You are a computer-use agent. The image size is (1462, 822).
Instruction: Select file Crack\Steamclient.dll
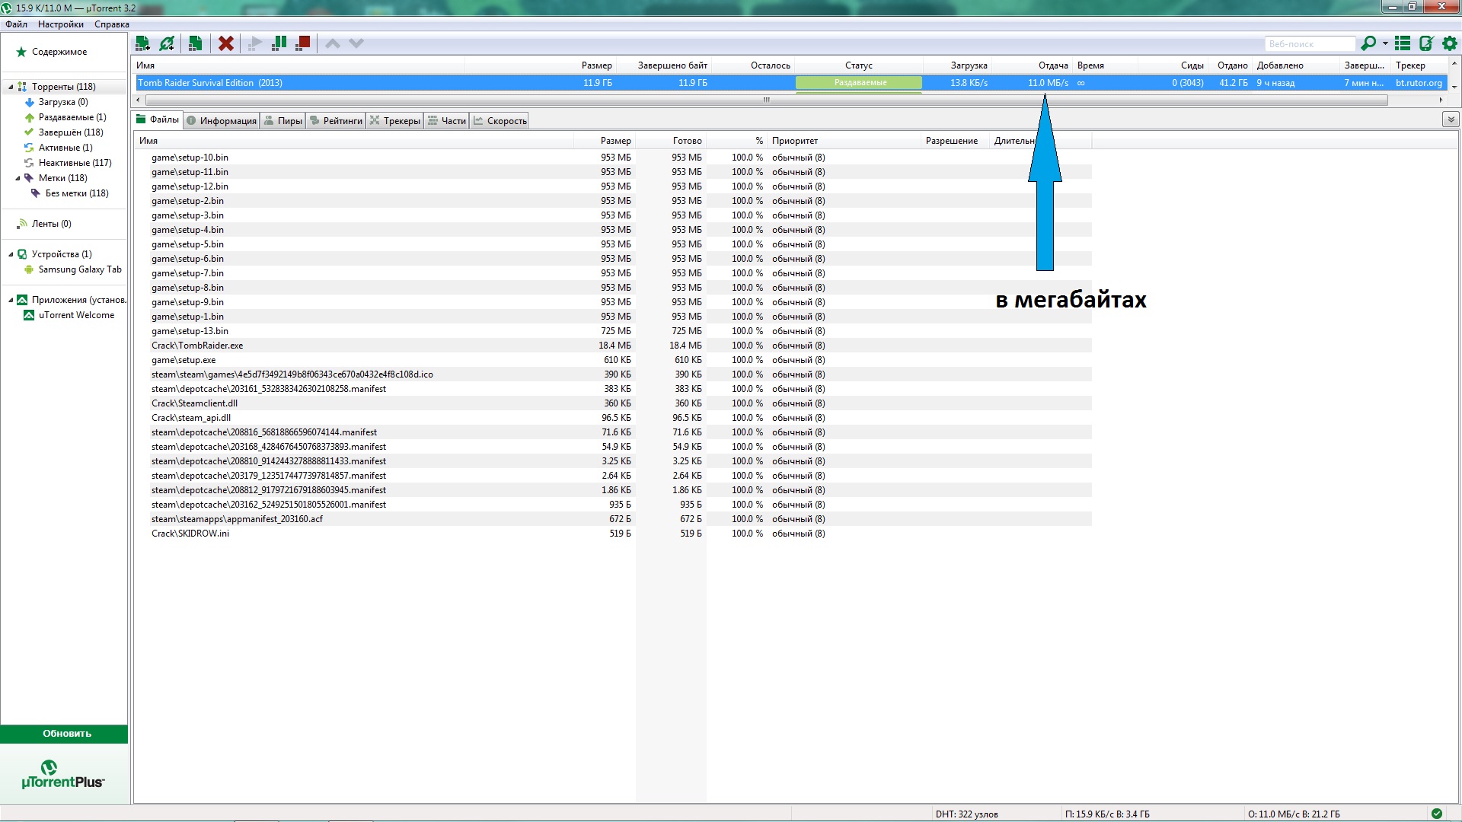point(194,403)
